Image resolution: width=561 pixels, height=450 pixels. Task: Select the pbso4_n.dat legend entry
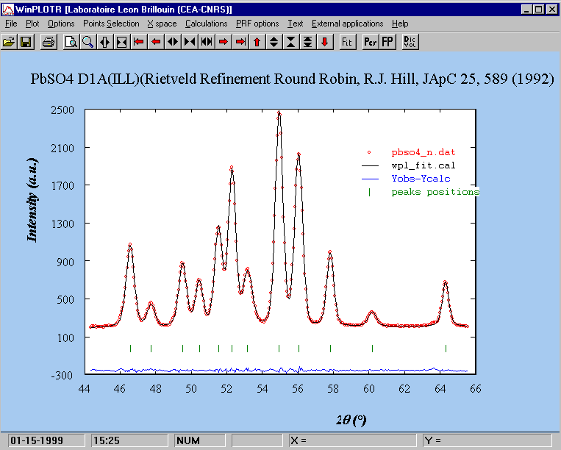pyautogui.click(x=424, y=152)
